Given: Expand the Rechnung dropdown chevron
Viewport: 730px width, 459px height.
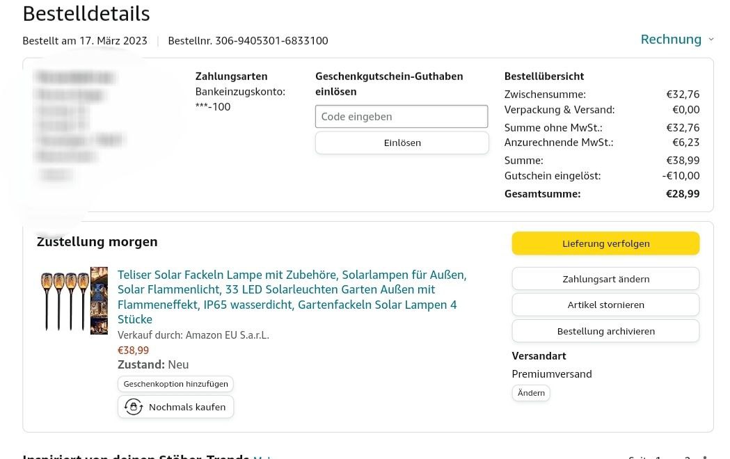Looking at the screenshot, I should [711, 40].
